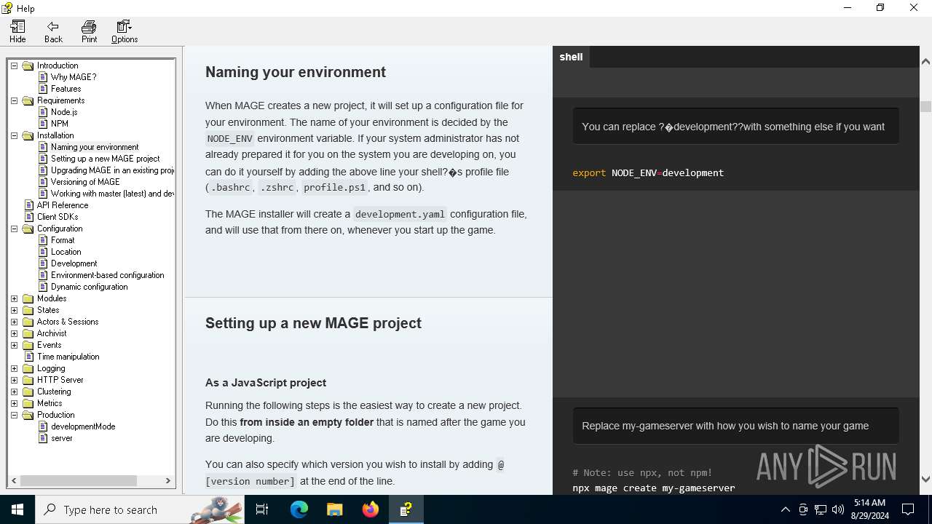The image size is (932, 524).
Task: Select the Events folder label
Action: click(x=50, y=345)
